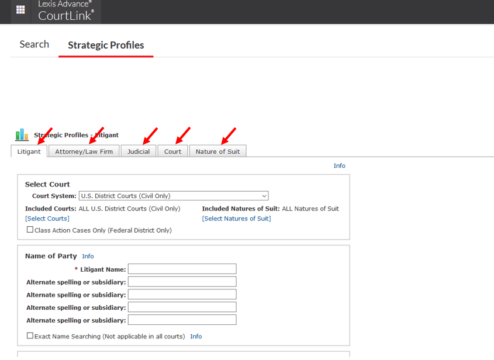Open the Select Natures of Suit link

point(236,219)
